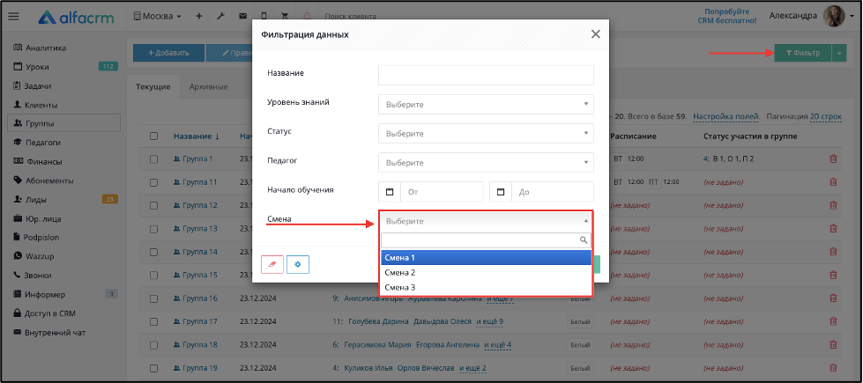The image size is (863, 383).
Task: Delete Группа 11 with its trash icon
Action: coord(833,182)
